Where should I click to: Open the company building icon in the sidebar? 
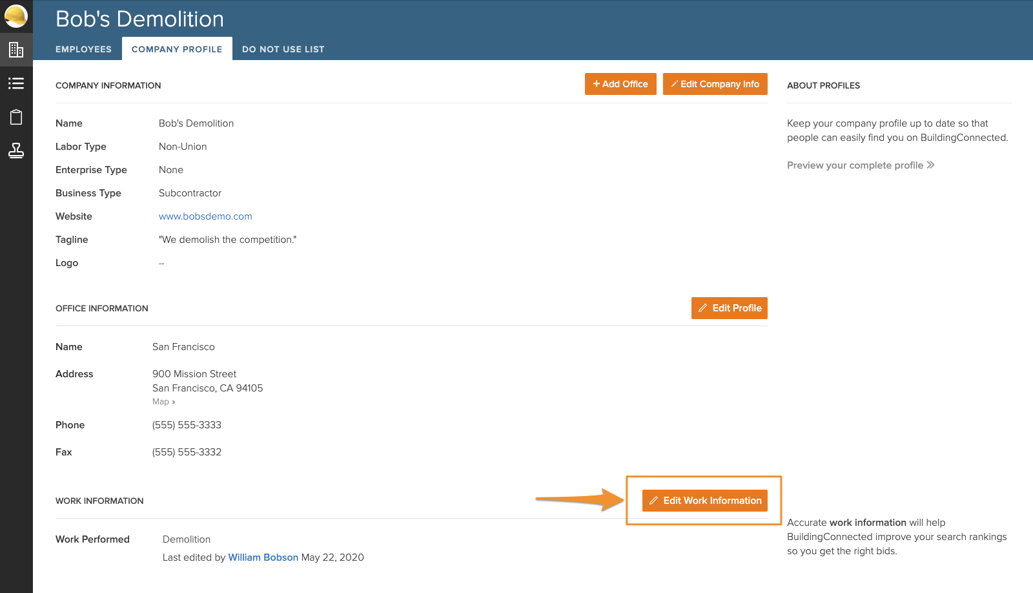point(16,50)
